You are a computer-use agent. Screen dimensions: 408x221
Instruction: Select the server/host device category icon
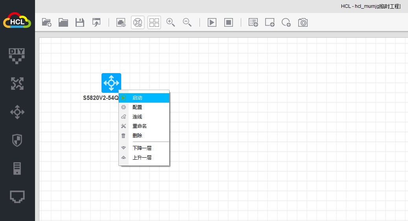(x=17, y=168)
